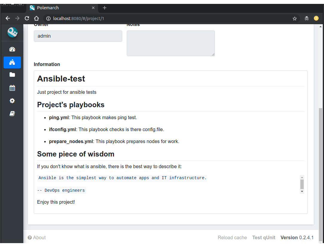The image size is (324, 247).
Task: Click the ping.yml list entry
Action: 93,117
